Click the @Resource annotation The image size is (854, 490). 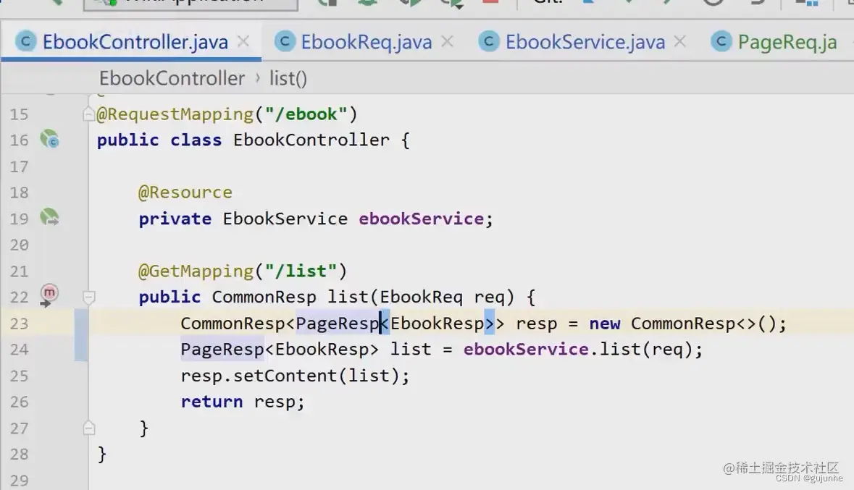click(185, 193)
